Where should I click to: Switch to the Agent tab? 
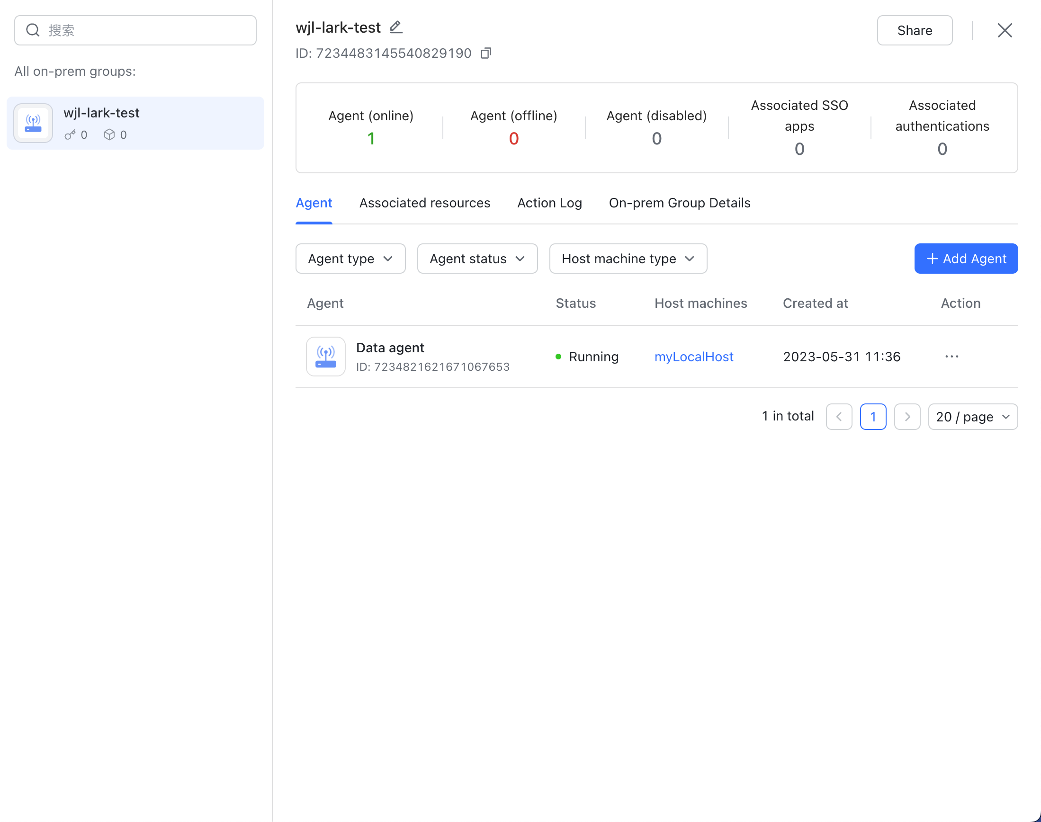314,203
